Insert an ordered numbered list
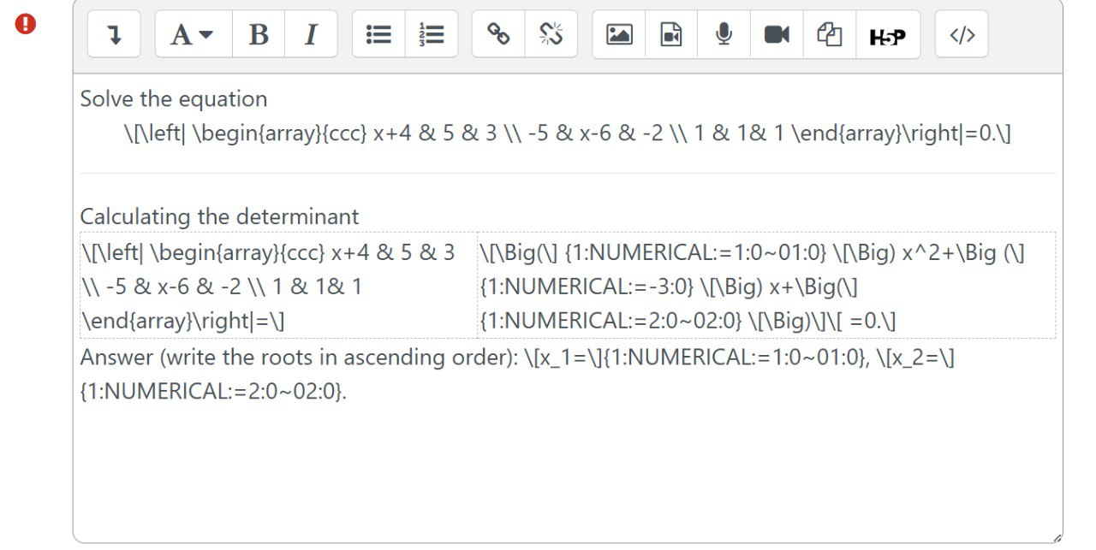This screenshot has width=1096, height=550. [x=432, y=34]
